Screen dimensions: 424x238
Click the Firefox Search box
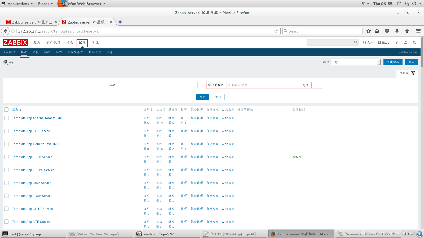[323, 31]
